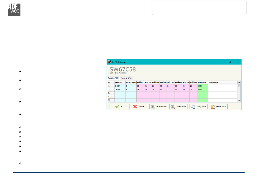
Task: Click the Dimension cell in row 2
Action: click(131, 89)
